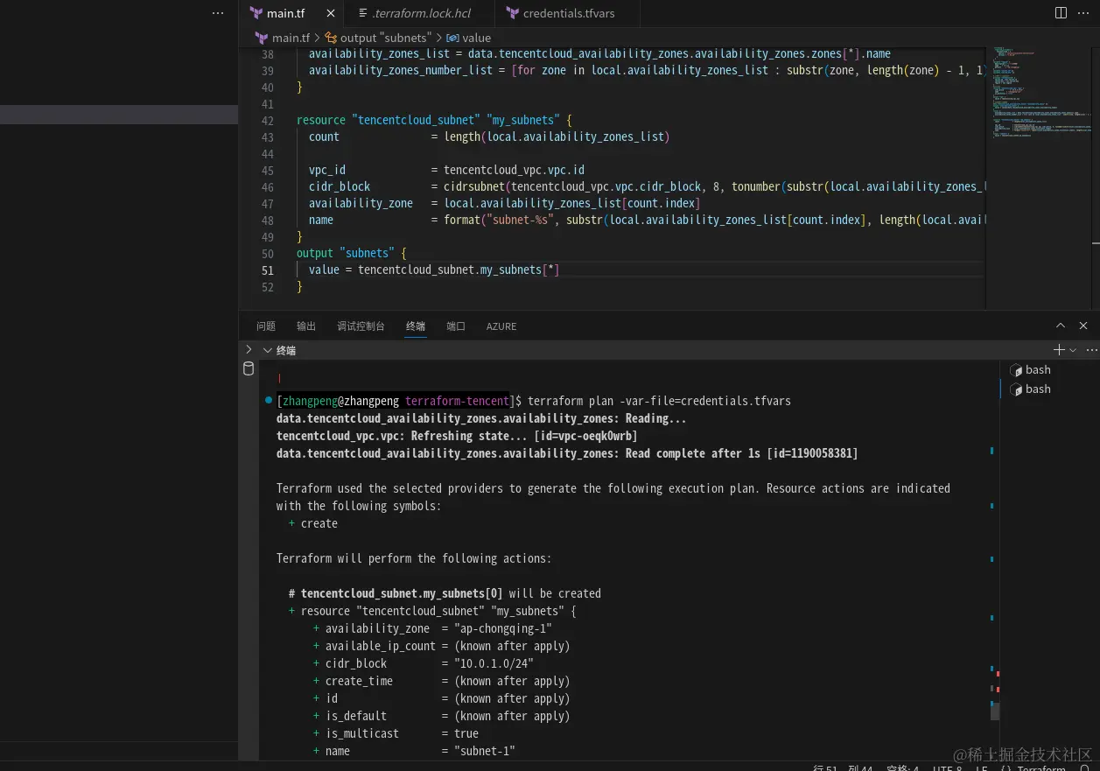Open the sidebar more actions ellipsis
Image resolution: width=1100 pixels, height=771 pixels.
pyautogui.click(x=218, y=13)
